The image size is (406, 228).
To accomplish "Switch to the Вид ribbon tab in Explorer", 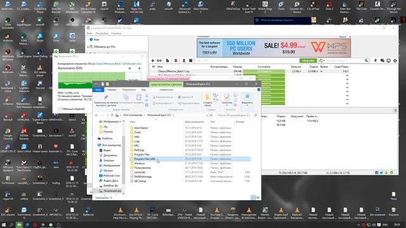I will click(x=143, y=90).
